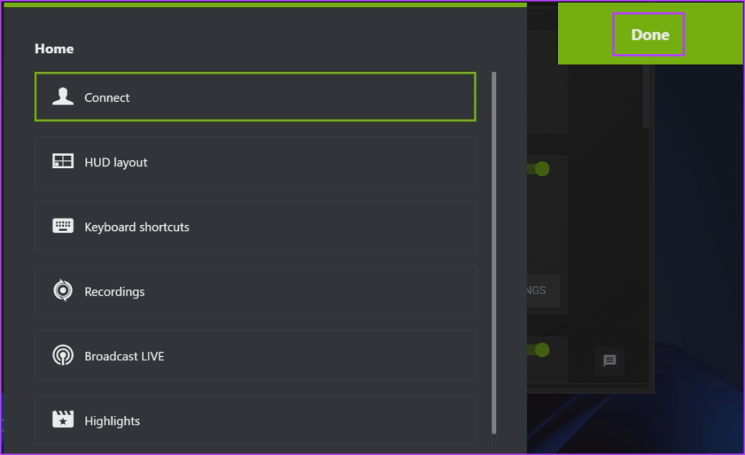The height and width of the screenshot is (455, 745).
Task: Click the Home heading label
Action: 54,48
